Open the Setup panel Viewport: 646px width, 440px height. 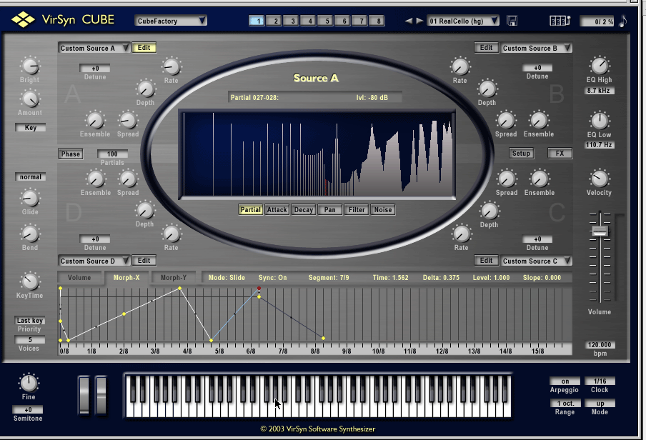pos(521,153)
